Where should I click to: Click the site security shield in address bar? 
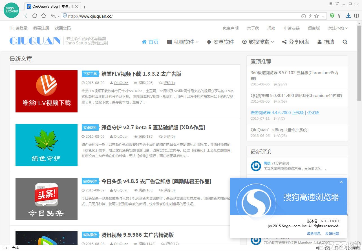[x=65, y=16]
